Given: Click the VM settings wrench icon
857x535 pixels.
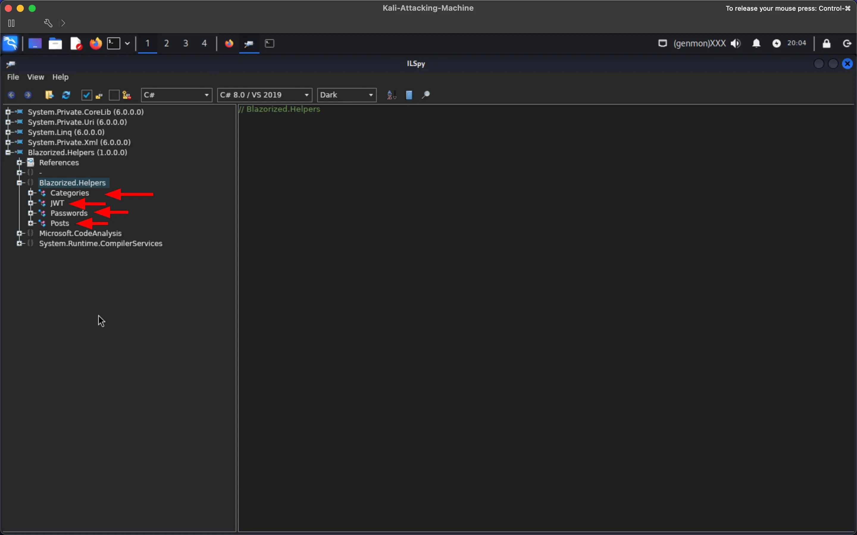Looking at the screenshot, I should click(48, 23).
